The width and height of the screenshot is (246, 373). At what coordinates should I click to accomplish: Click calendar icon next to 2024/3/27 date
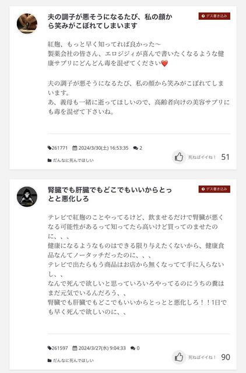(x=75, y=348)
